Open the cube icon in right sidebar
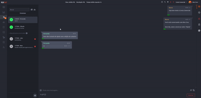Screen dimensions: 201x98 coord(199,12)
